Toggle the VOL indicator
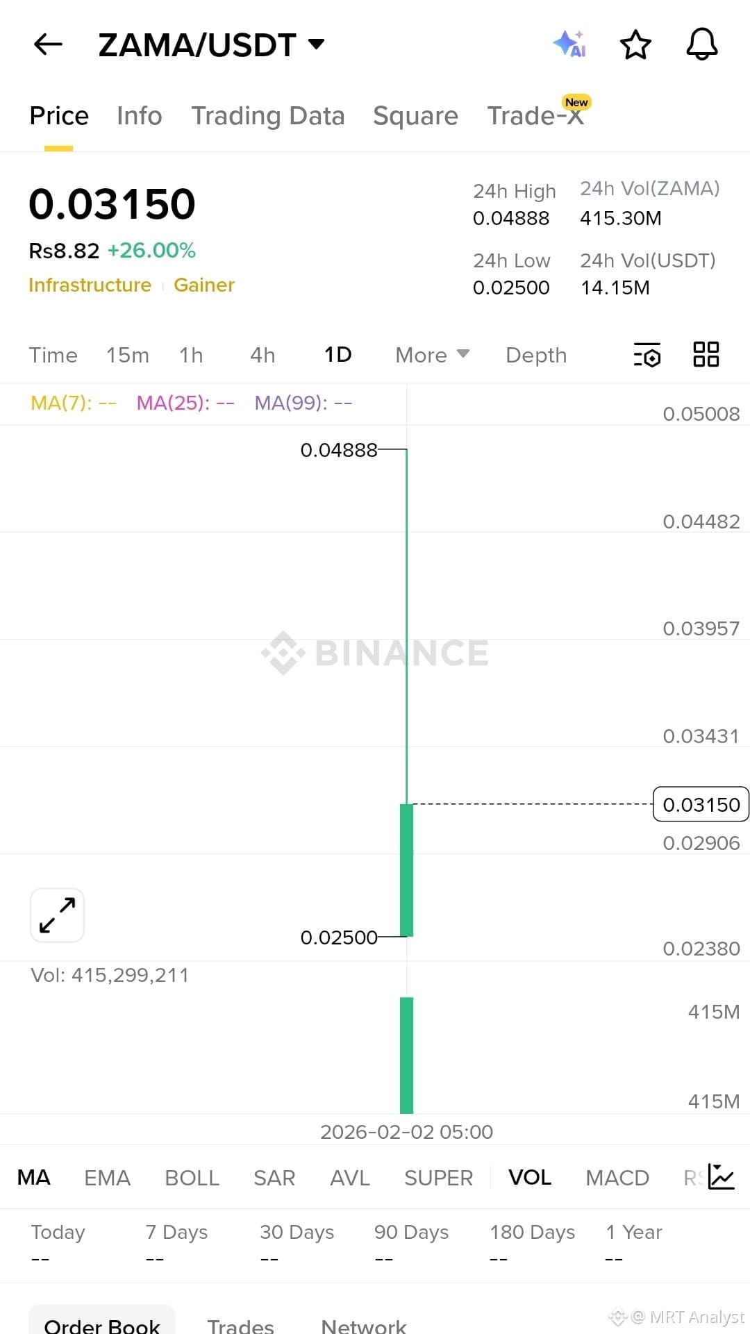 530,1177
